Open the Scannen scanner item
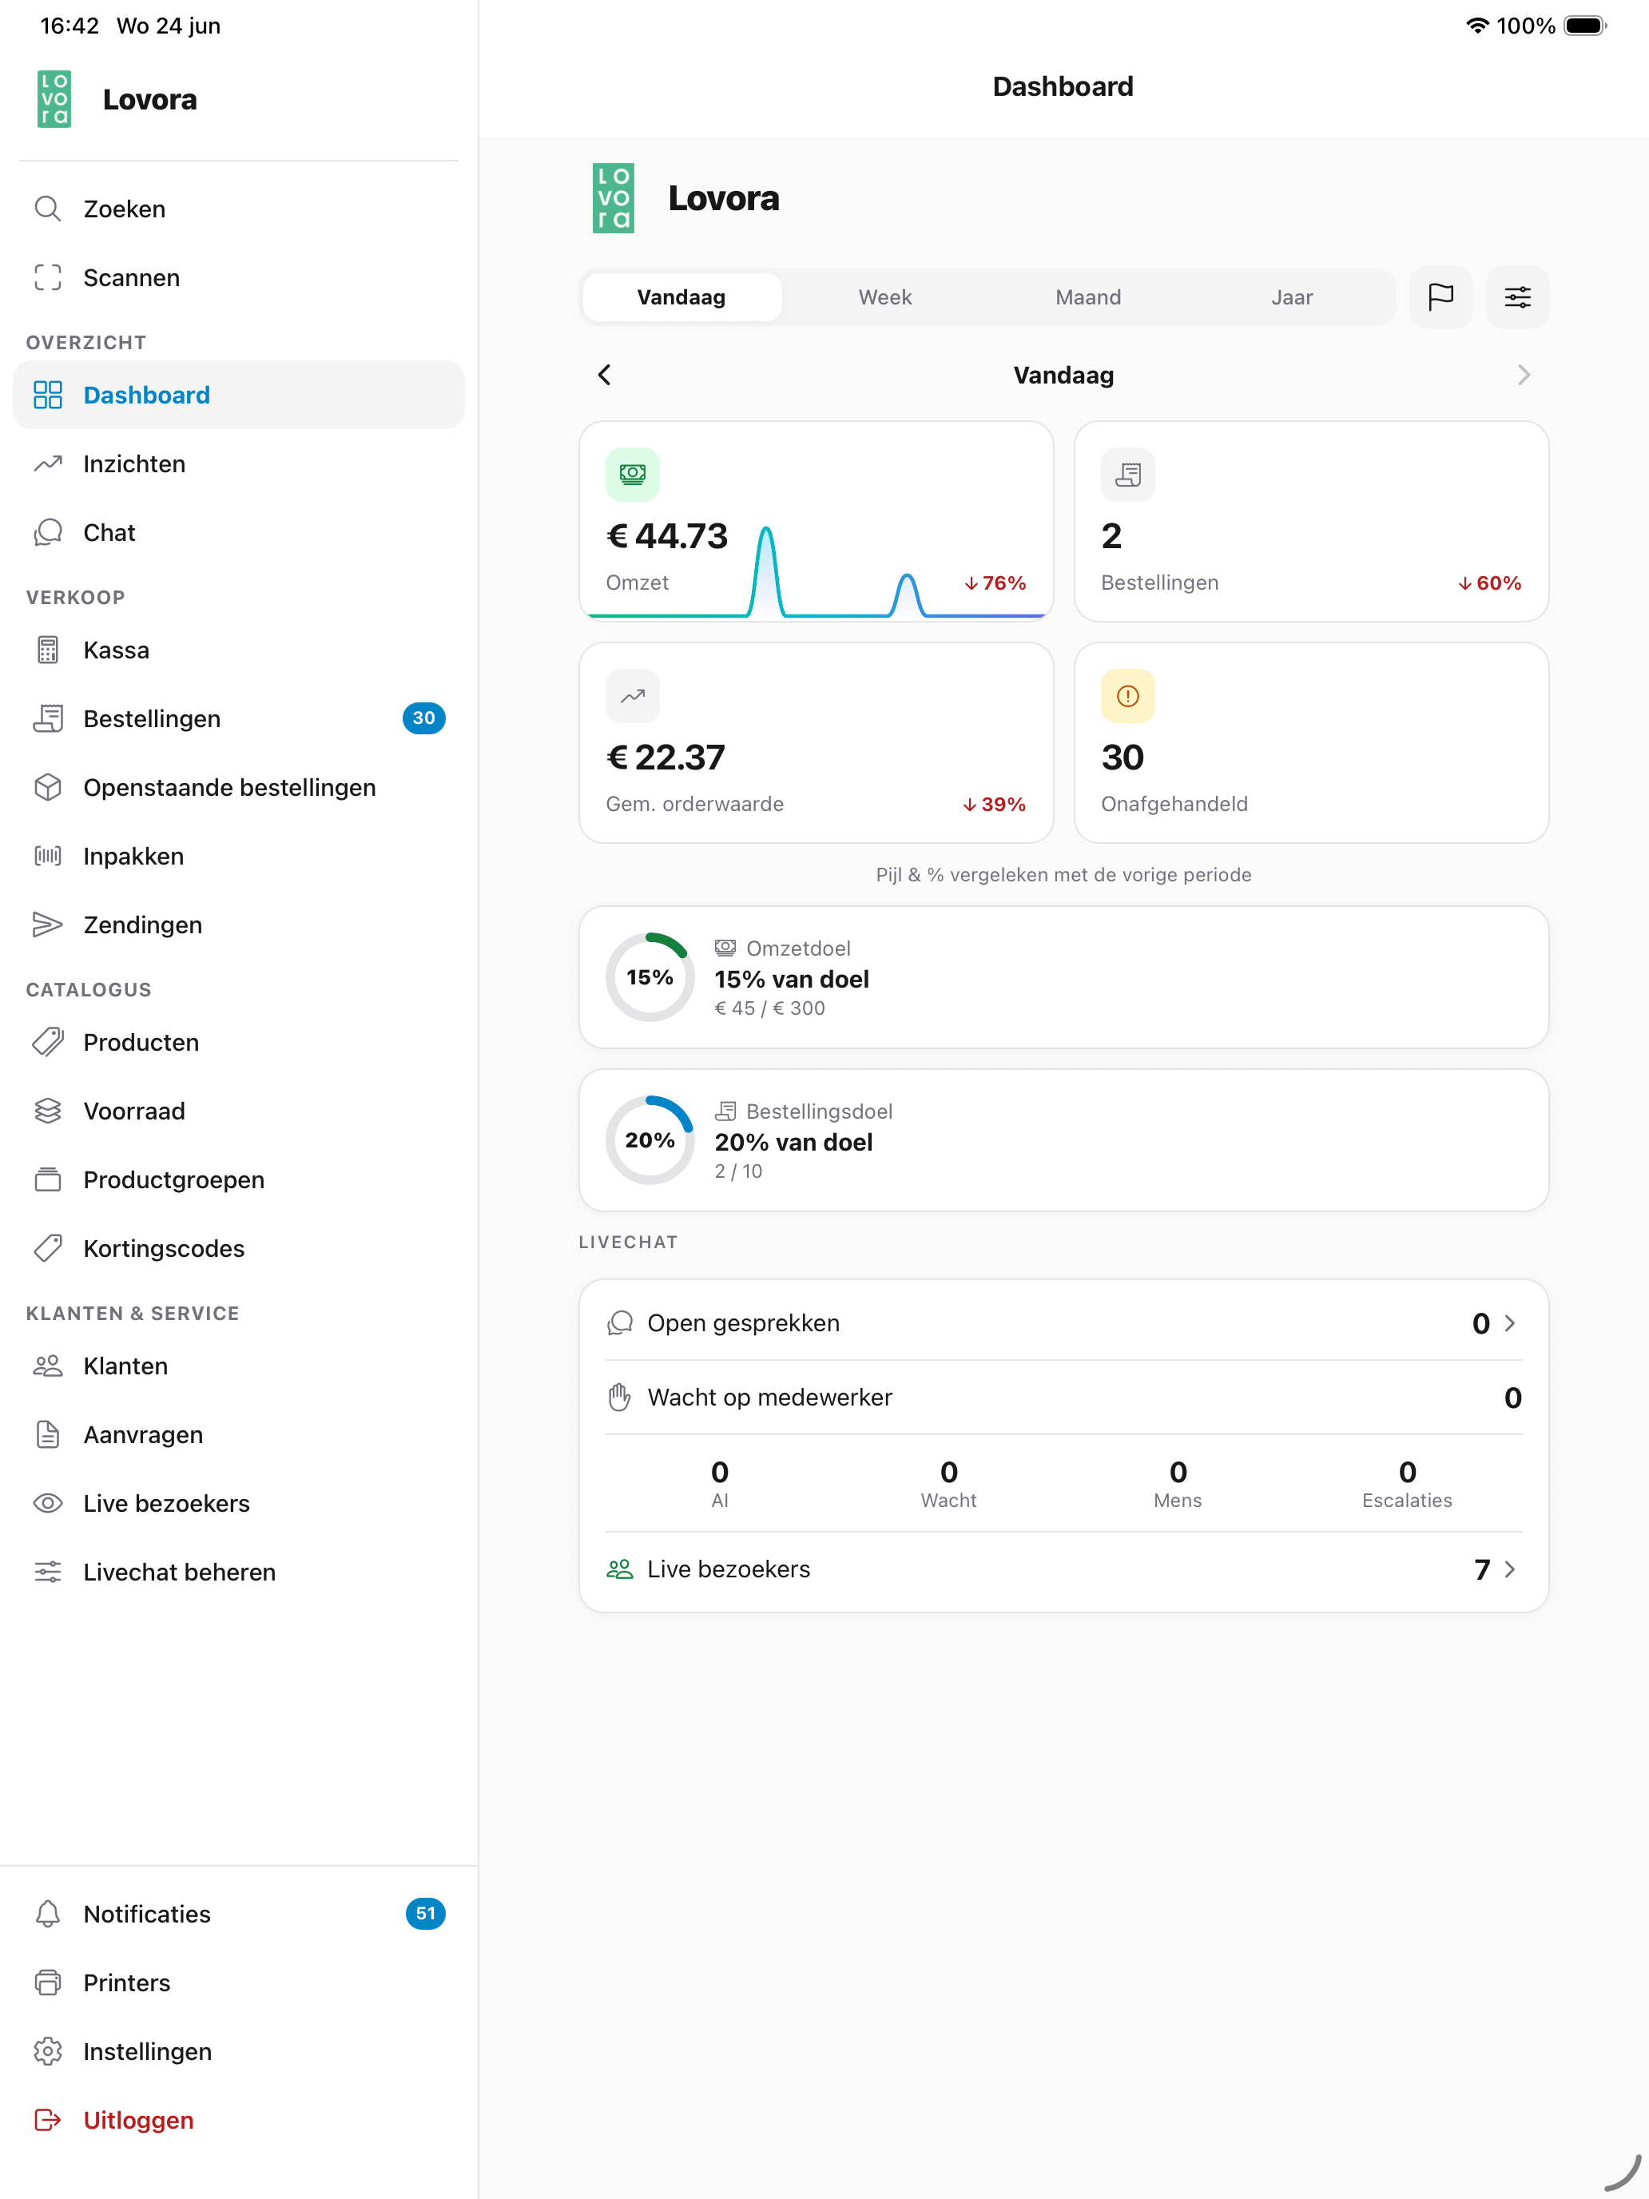Viewport: 1649px width, 2199px height. click(x=239, y=277)
